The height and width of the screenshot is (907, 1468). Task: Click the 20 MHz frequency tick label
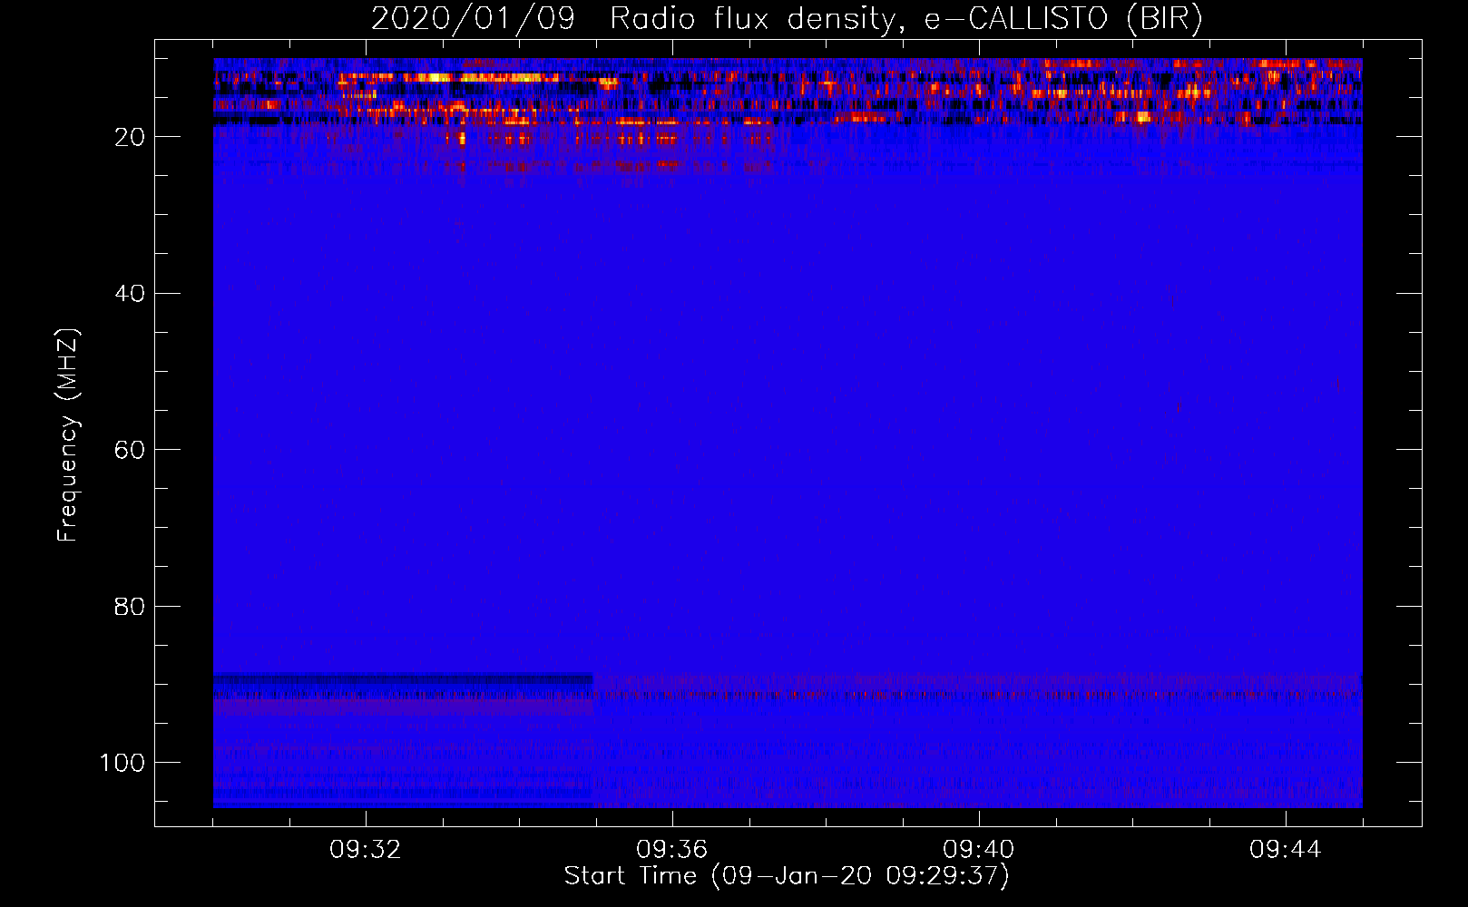(x=130, y=137)
